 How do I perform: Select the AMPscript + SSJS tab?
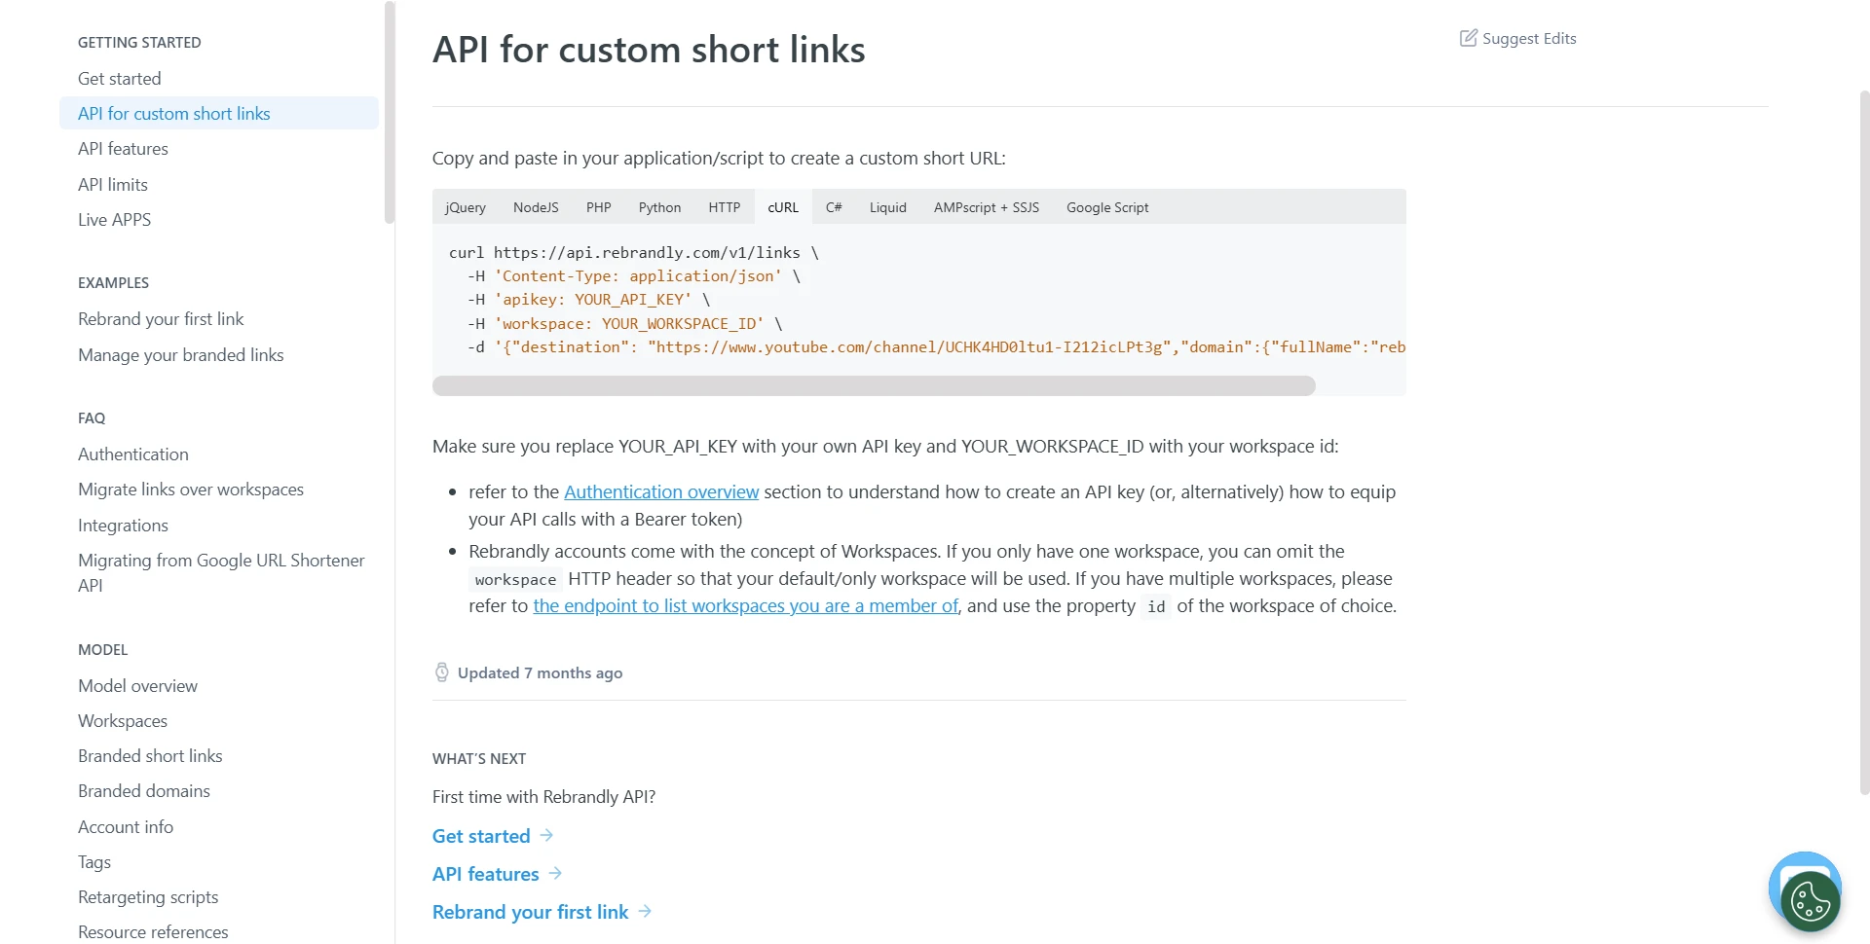987,206
